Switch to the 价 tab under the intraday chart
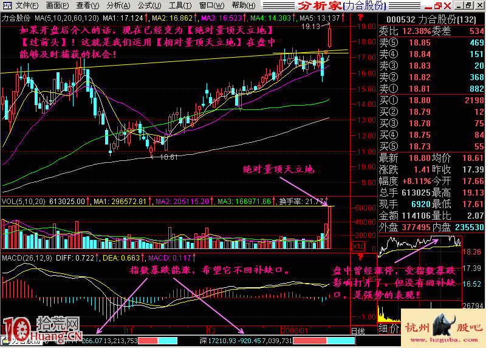 click(394, 329)
